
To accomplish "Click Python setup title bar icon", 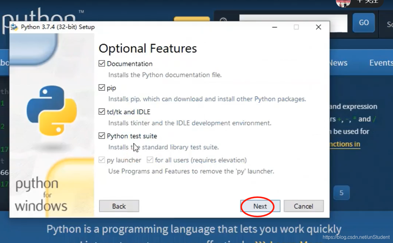I will pos(14,27).
